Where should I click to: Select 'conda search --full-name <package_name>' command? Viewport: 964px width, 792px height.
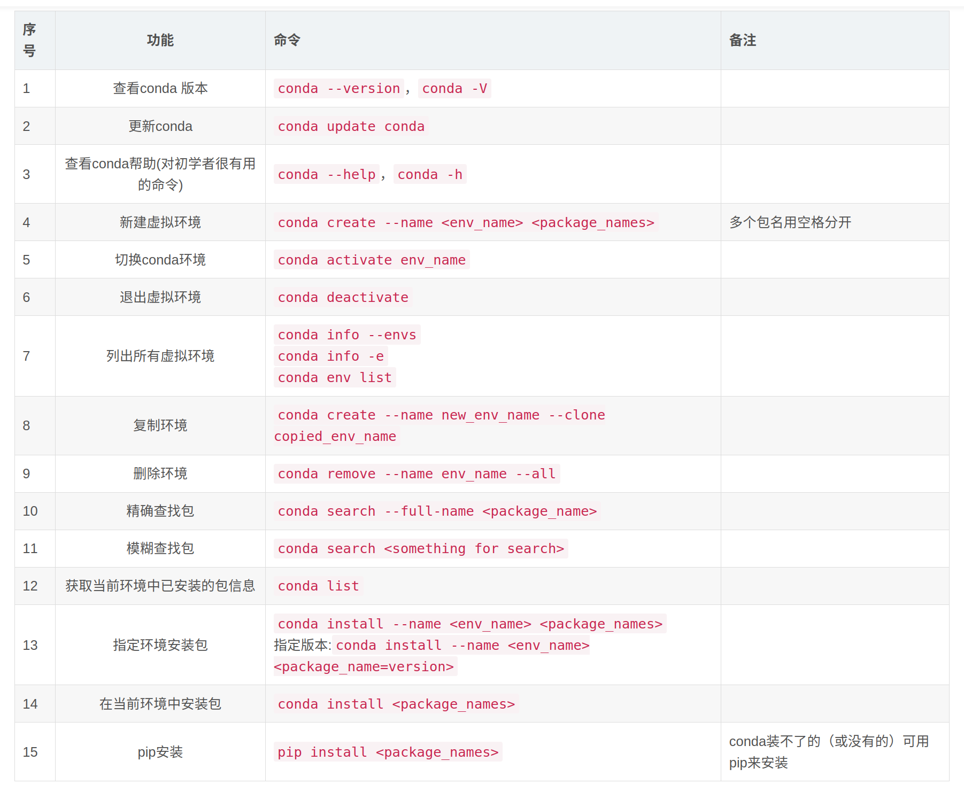tap(437, 511)
